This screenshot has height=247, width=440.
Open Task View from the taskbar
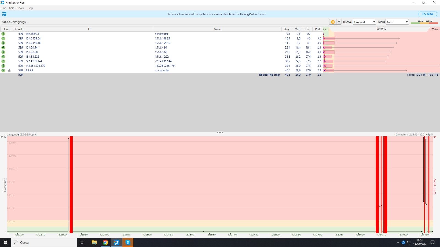pyautogui.click(x=82, y=242)
